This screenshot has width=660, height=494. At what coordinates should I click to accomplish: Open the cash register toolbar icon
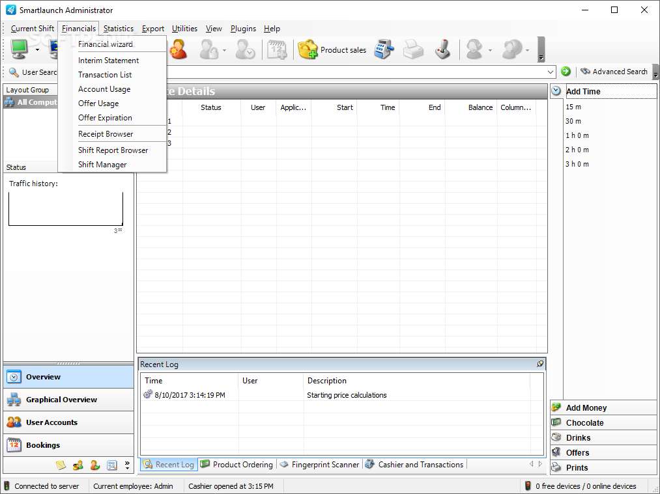(384, 49)
